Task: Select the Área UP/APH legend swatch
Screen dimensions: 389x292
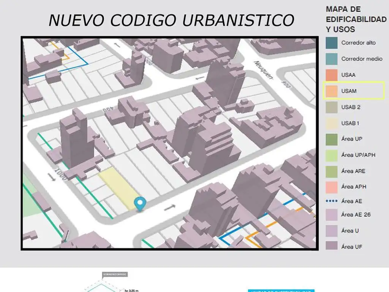Action: point(331,155)
